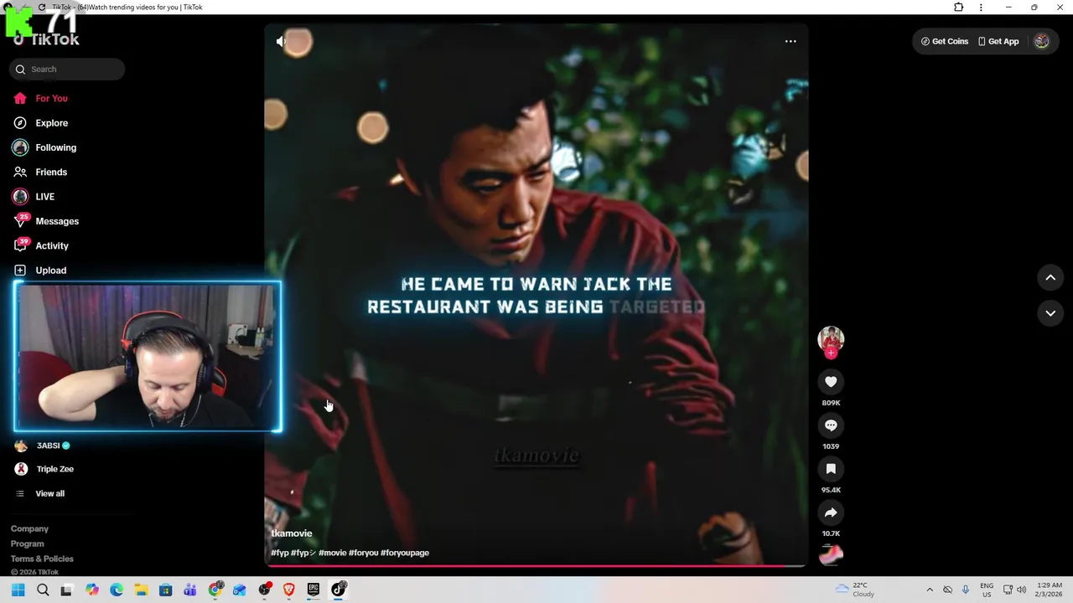Open the browser extensions puzzle icon

(x=959, y=7)
